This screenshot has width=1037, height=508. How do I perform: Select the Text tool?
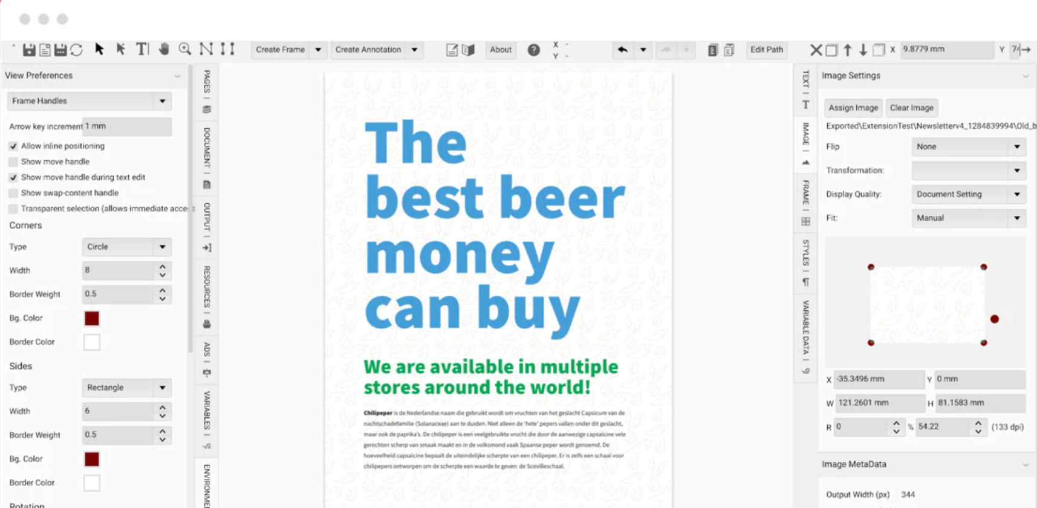click(x=141, y=49)
